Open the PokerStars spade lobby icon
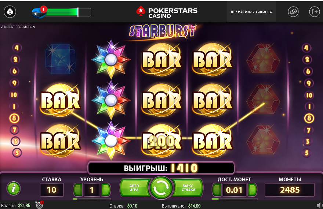The width and height of the screenshot is (323, 209). pos(10,12)
